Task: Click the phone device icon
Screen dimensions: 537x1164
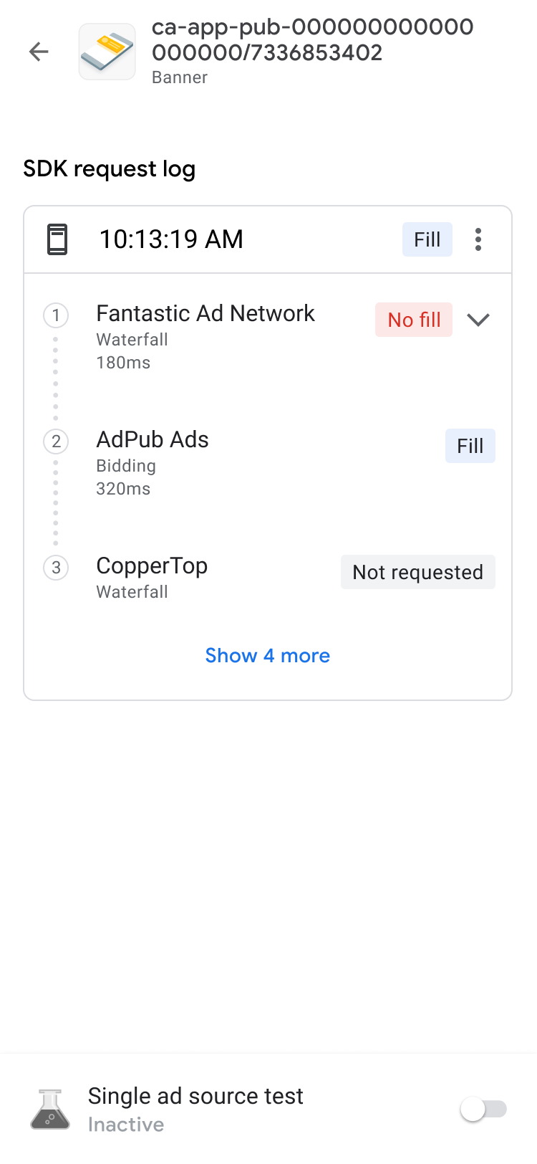Action: click(57, 239)
